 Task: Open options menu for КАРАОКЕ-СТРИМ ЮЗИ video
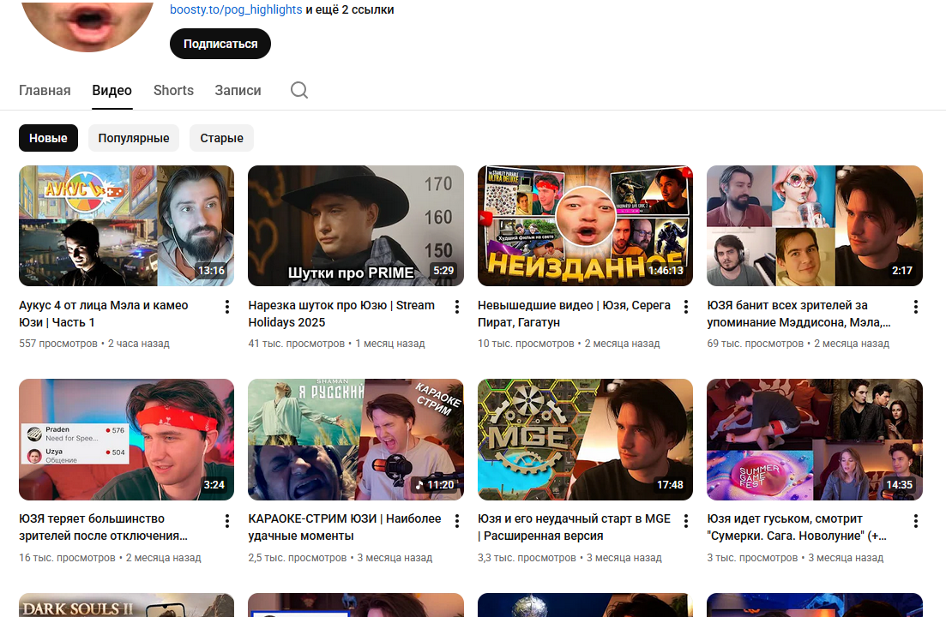(457, 521)
